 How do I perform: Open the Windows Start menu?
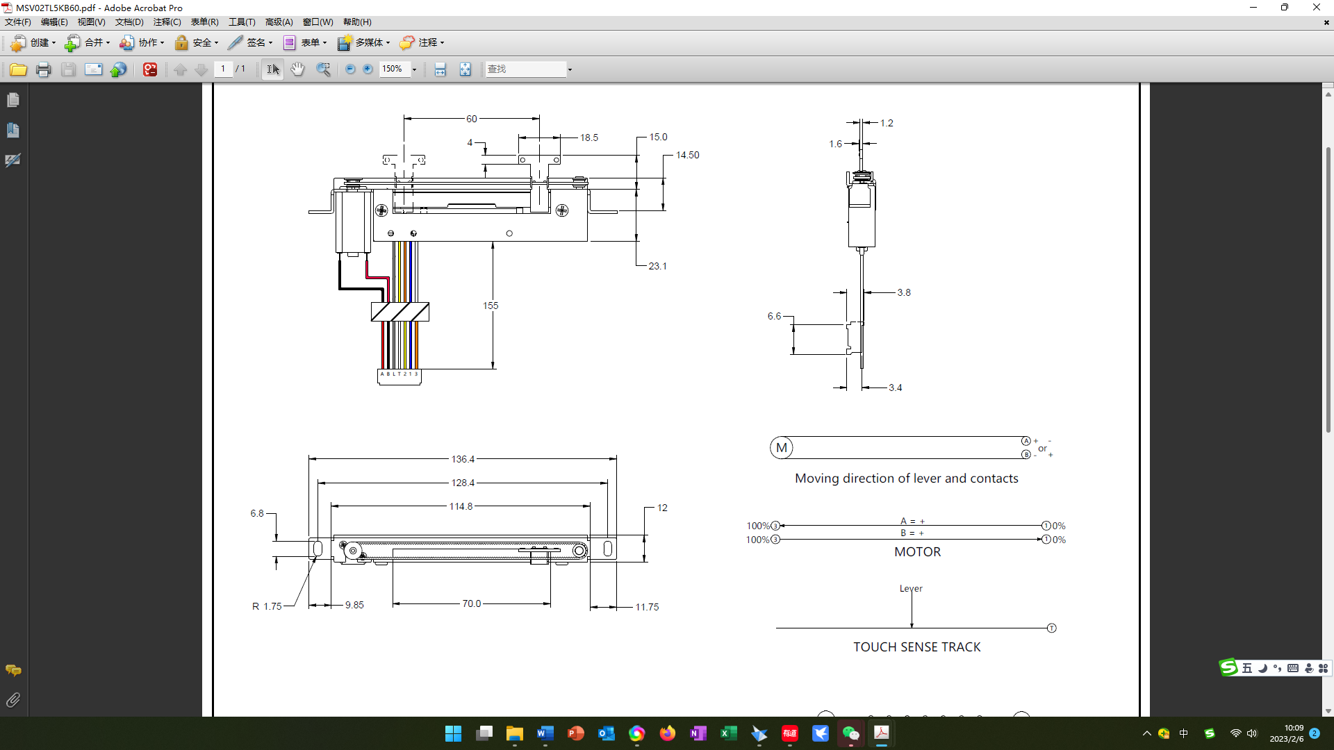454,733
